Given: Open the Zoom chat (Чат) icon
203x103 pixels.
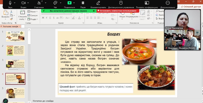Looking at the screenshot, I should 55,3.
